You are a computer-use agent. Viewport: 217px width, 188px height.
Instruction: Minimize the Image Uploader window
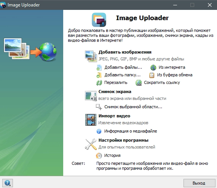tap(175, 5)
